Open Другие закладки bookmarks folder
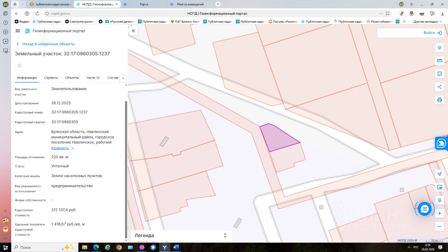Image resolution: width=448 pixels, height=252 pixels. (428, 21)
